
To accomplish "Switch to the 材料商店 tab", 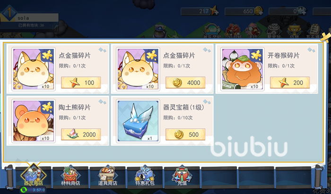I will pos(70,176).
